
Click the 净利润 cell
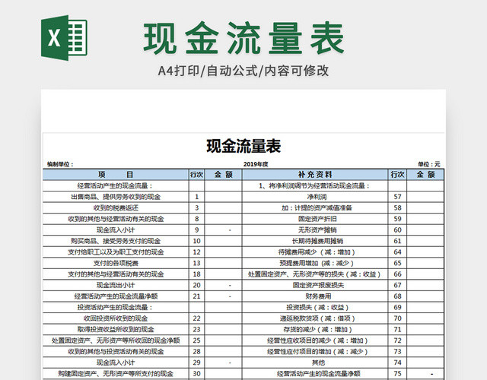(315, 197)
